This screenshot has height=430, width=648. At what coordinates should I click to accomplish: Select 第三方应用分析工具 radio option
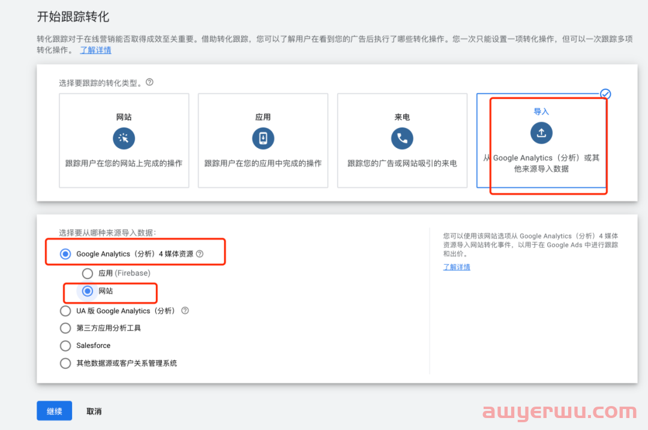(65, 328)
